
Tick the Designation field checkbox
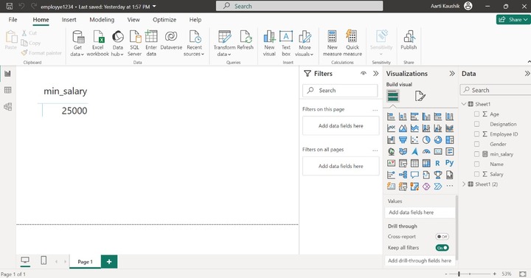pos(477,125)
